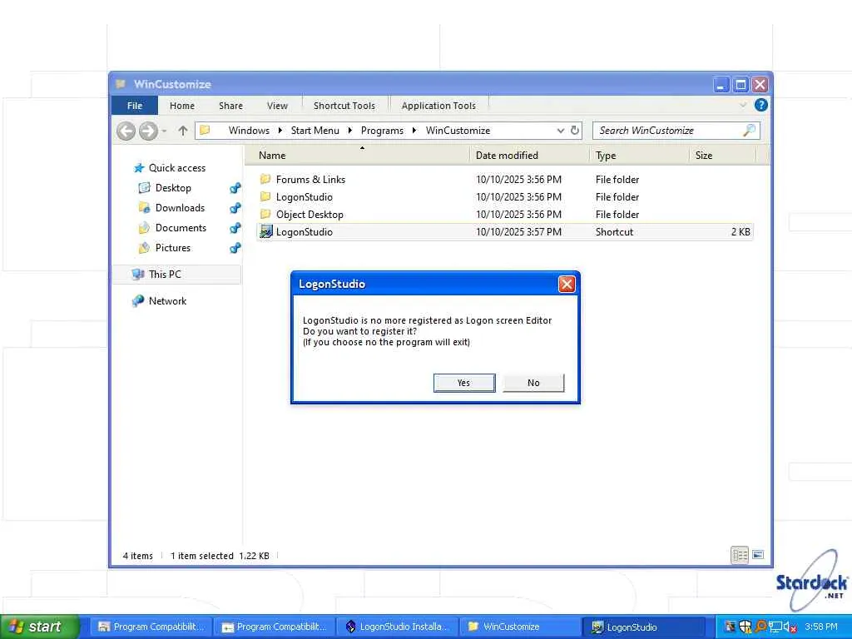The image size is (852, 639).
Task: Select the Forums & Links folder
Action: [310, 180]
